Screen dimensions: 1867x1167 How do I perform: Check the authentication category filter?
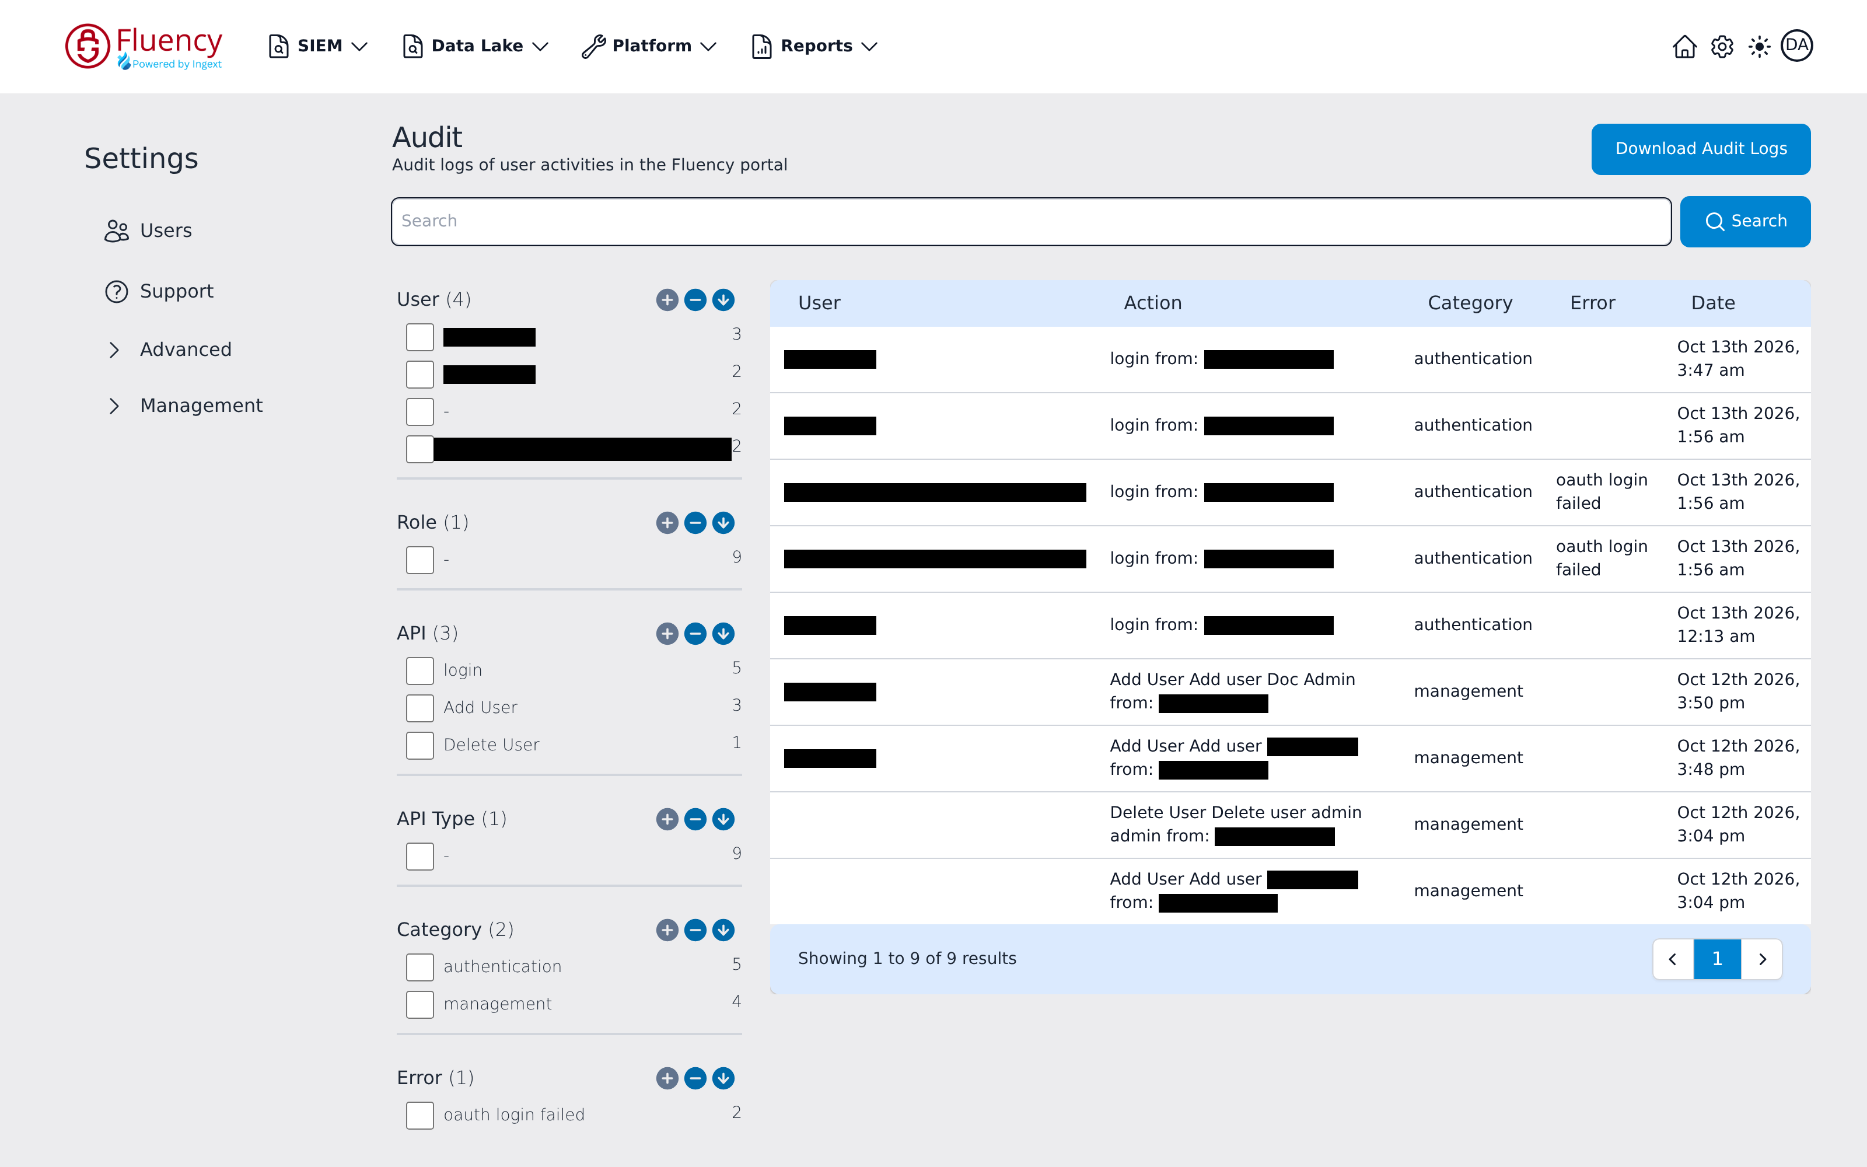(x=419, y=967)
